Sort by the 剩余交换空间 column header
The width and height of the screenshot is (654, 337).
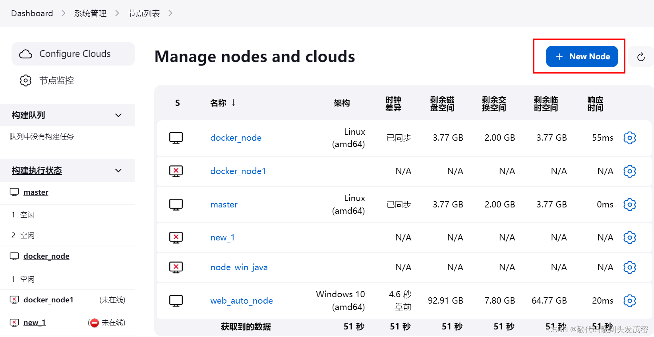(494, 103)
